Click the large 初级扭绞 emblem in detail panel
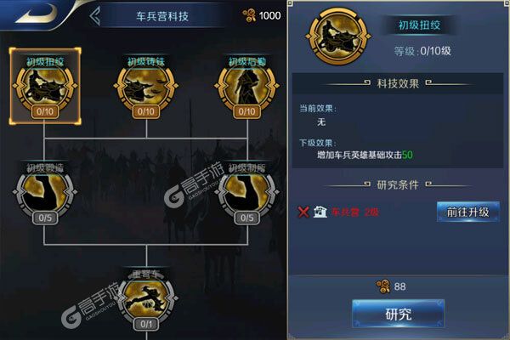 tap(338, 37)
